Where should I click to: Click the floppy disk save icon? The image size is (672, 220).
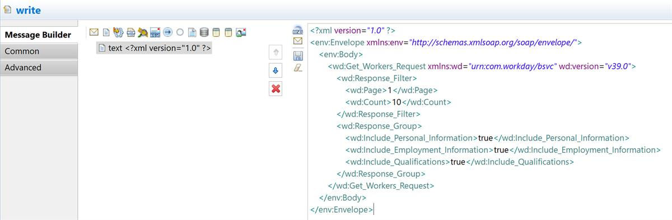(x=298, y=55)
